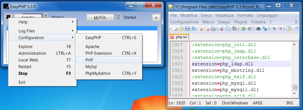
Task: Click the Close All documents icon
Action: point(207,29)
